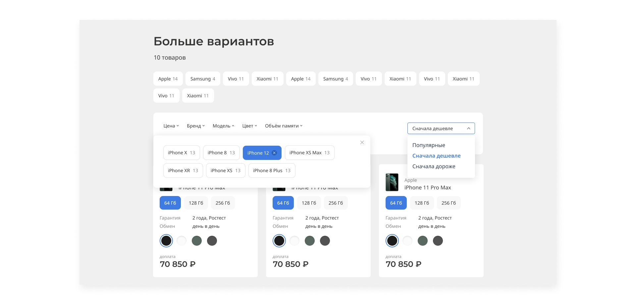This screenshot has height=298, width=636.
Task: Collapse the Модель filter dropdown
Action: point(224,126)
